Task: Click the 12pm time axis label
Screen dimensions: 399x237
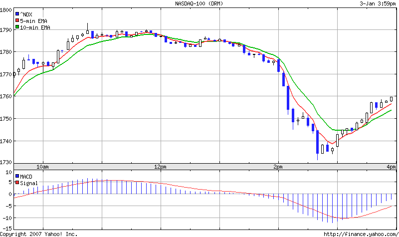Action: 160,167
